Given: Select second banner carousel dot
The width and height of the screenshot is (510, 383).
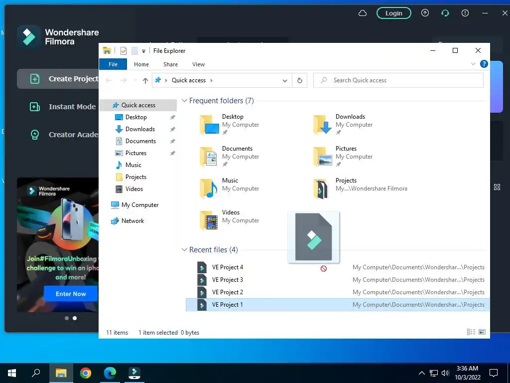Looking at the screenshot, I should [x=75, y=318].
